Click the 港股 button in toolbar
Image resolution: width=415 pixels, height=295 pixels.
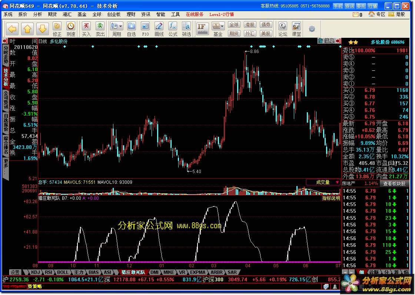[x=250, y=25]
